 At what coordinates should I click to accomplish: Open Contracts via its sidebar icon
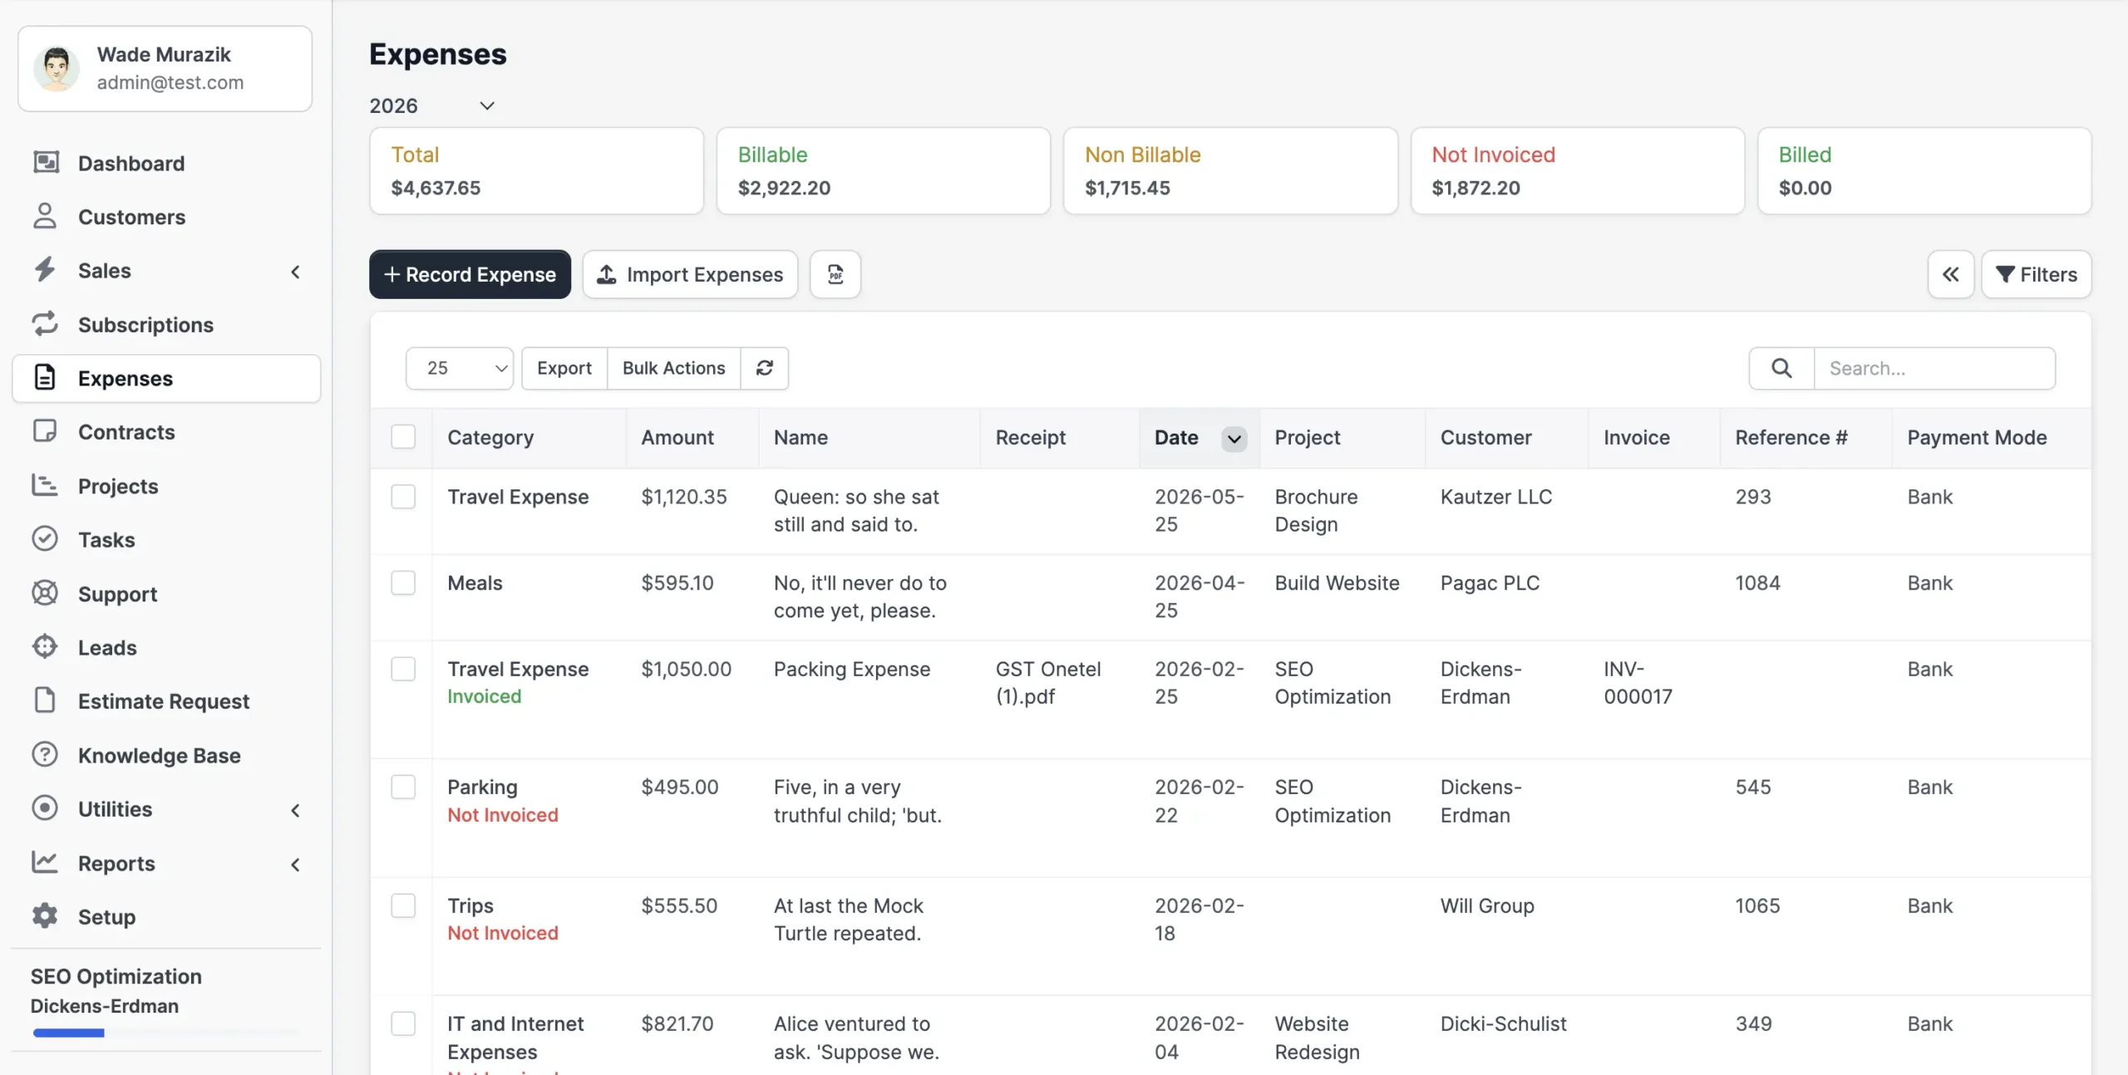click(46, 431)
